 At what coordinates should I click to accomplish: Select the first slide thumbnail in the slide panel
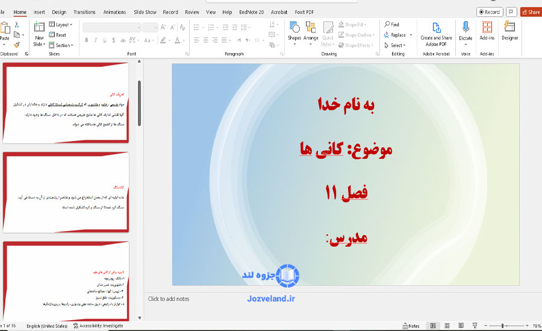tap(66, 103)
